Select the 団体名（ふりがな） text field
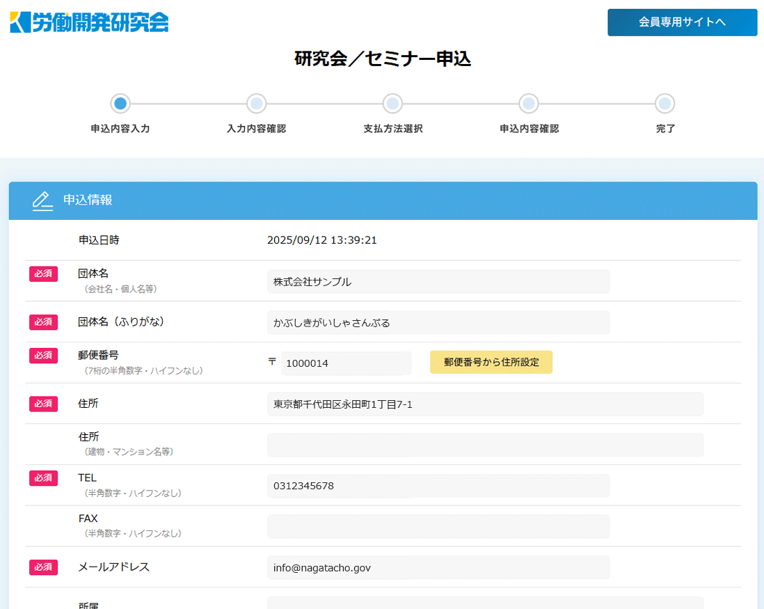Screen dimensions: 764x609 tap(438, 322)
